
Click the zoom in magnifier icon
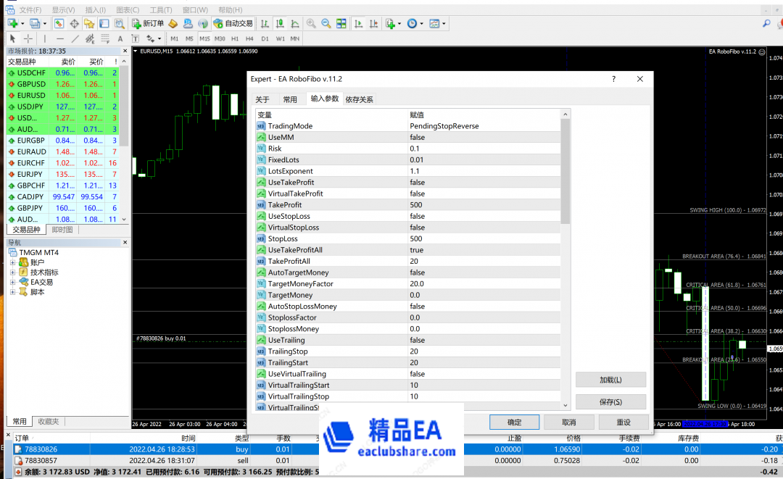coord(311,23)
